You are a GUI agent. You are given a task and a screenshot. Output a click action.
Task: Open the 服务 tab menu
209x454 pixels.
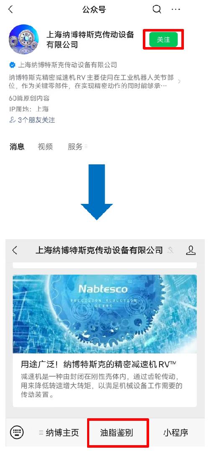[x=77, y=147]
